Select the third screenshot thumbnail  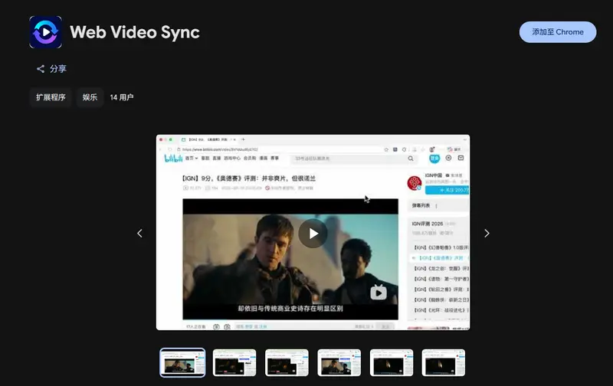coord(287,362)
